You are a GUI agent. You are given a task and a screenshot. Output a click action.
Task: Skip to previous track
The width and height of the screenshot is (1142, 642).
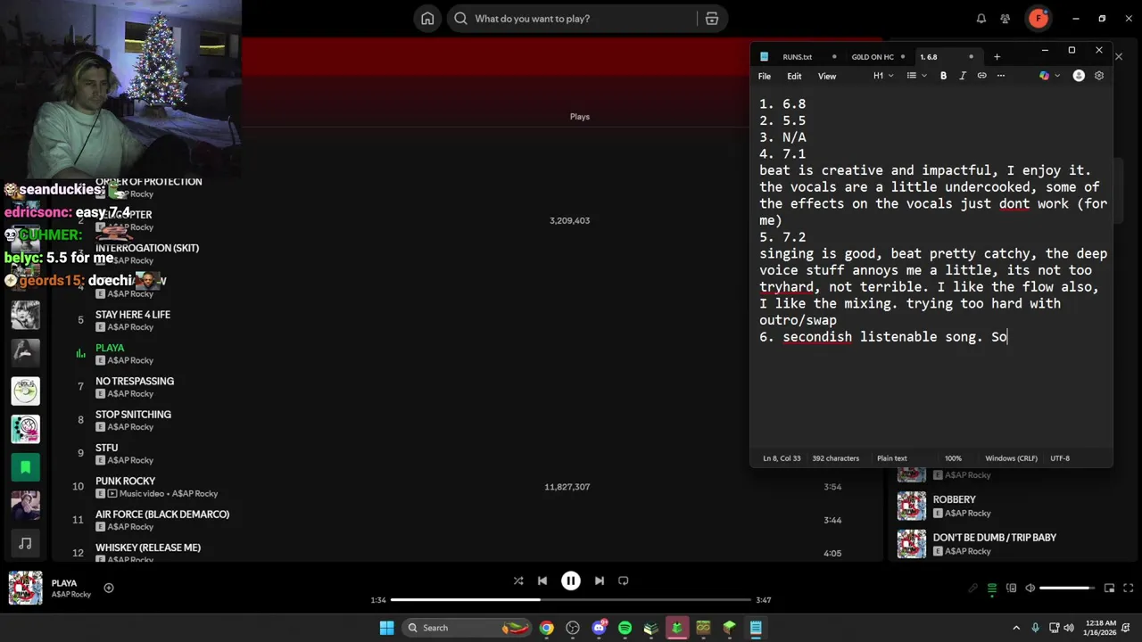pos(542,580)
